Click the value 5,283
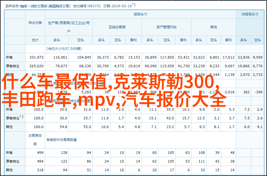 [86, 92]
